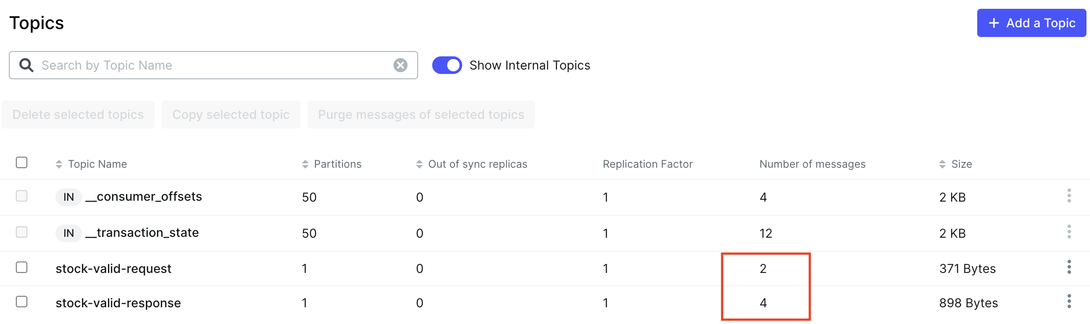Click Purge messages of selected topics
The width and height of the screenshot is (1090, 324).
point(421,114)
